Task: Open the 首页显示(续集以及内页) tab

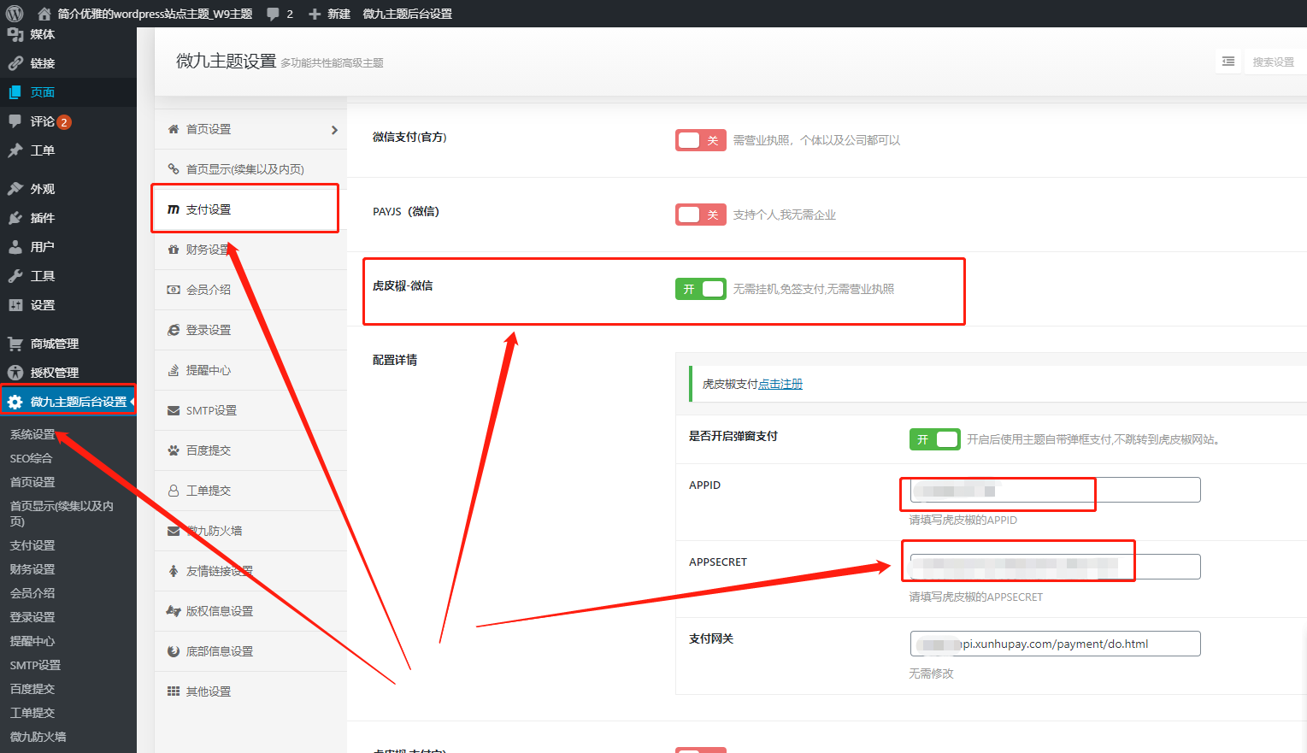Action: [250, 169]
